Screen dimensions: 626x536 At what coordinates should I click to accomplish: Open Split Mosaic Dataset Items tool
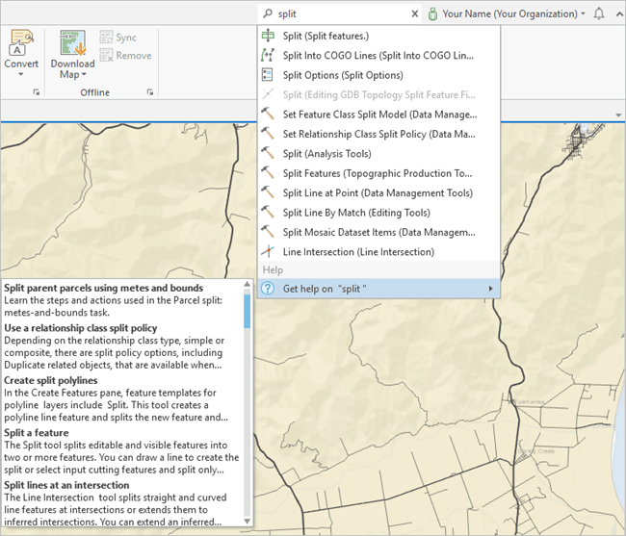point(378,232)
